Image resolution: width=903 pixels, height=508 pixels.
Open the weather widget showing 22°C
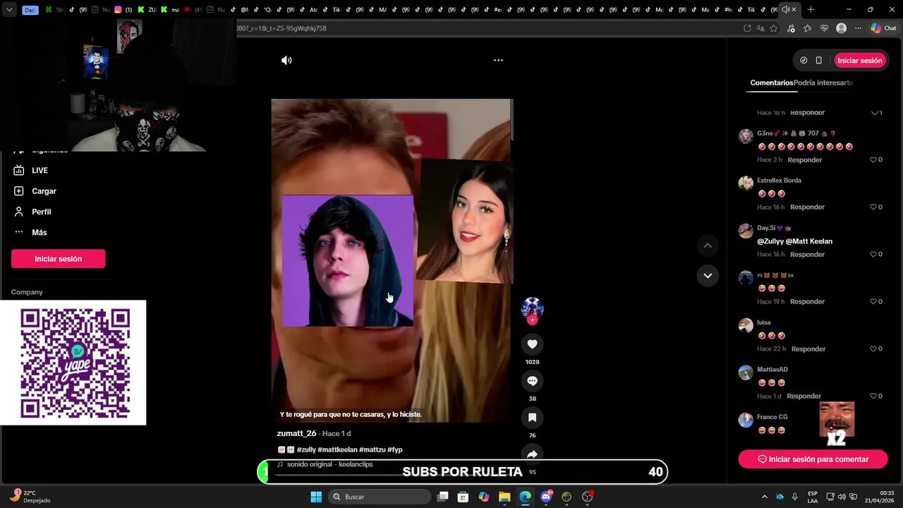(x=30, y=497)
